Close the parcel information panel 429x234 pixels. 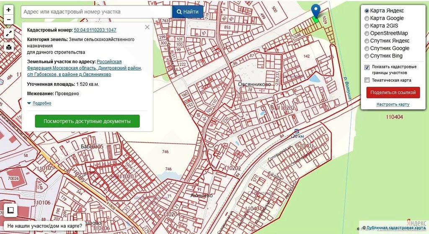point(147,27)
